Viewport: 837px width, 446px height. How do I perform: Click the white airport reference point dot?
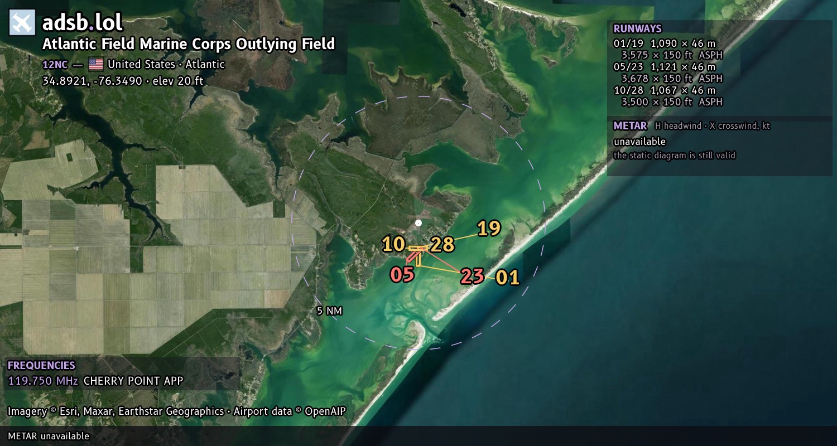click(x=419, y=223)
